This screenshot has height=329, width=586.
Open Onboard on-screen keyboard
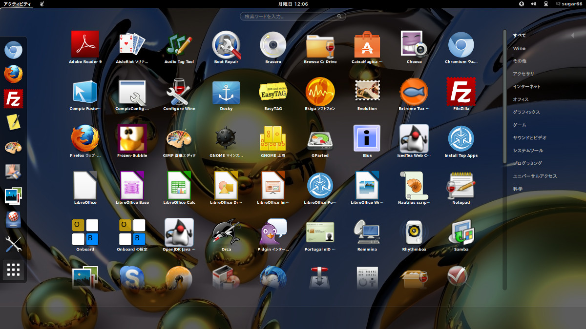point(85,232)
